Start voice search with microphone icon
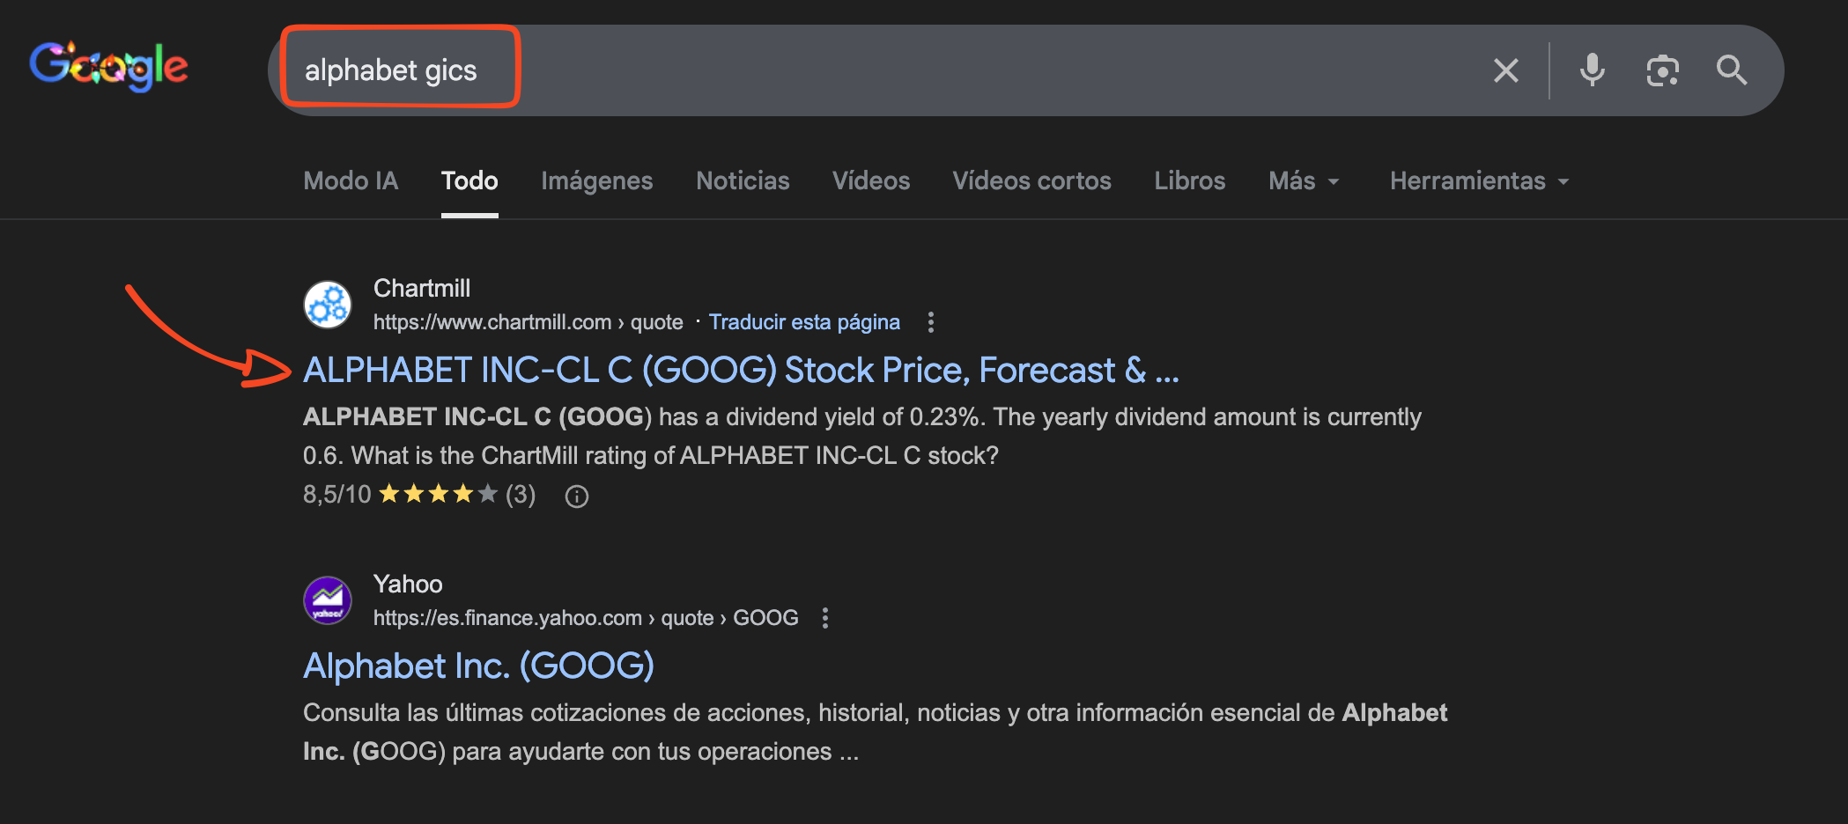This screenshot has height=824, width=1848. pyautogui.click(x=1592, y=70)
